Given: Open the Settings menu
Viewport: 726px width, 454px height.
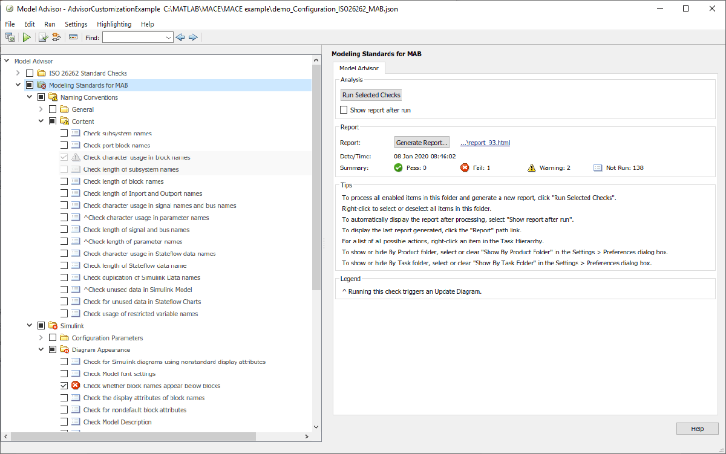Looking at the screenshot, I should pos(76,24).
